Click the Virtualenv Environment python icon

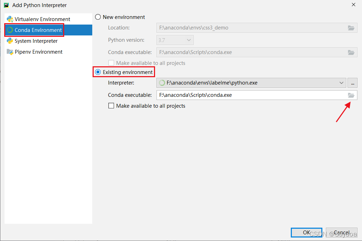10,19
